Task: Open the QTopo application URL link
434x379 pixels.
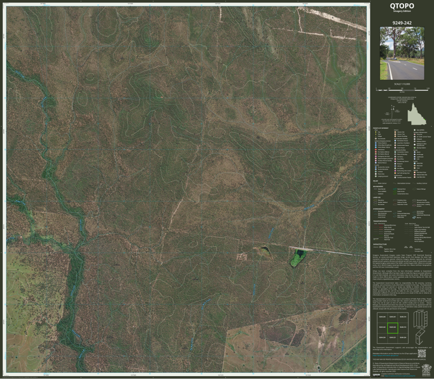Action: pyautogui.click(x=385, y=355)
